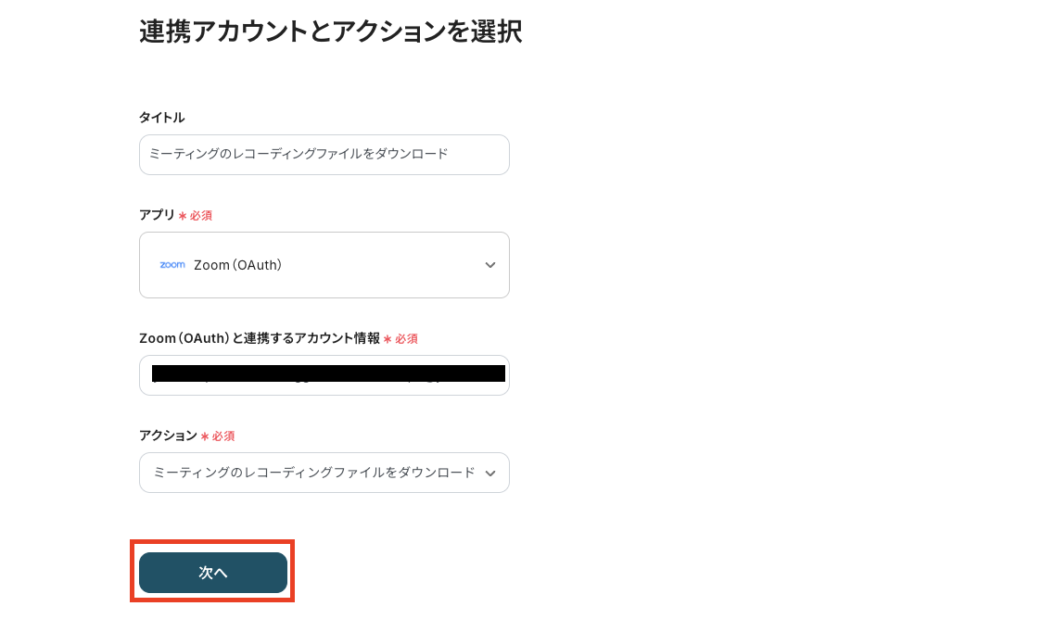Click the Zoom (OAuth)と連携するアカウント情報 label

click(258, 338)
